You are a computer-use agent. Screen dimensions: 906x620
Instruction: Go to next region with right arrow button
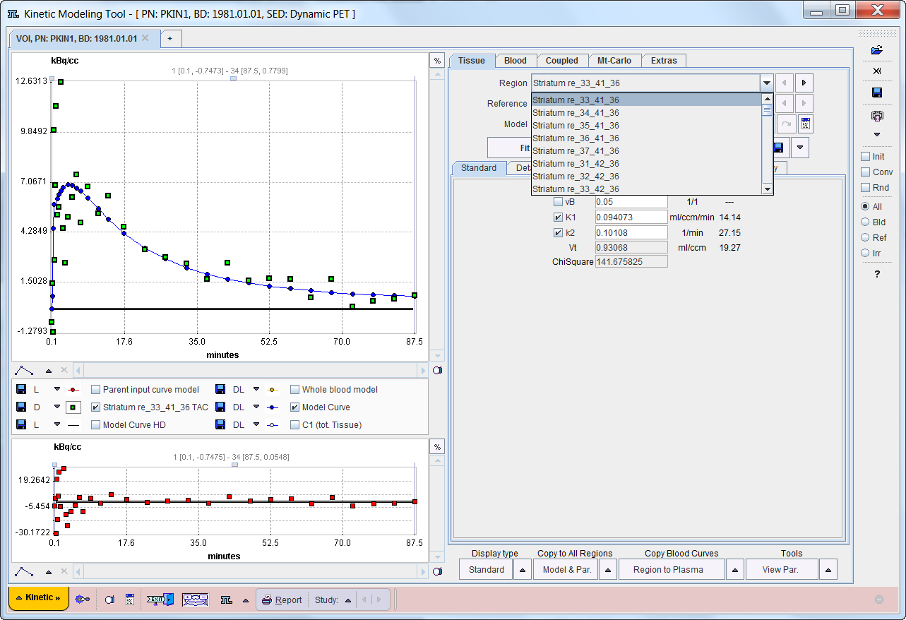point(804,83)
